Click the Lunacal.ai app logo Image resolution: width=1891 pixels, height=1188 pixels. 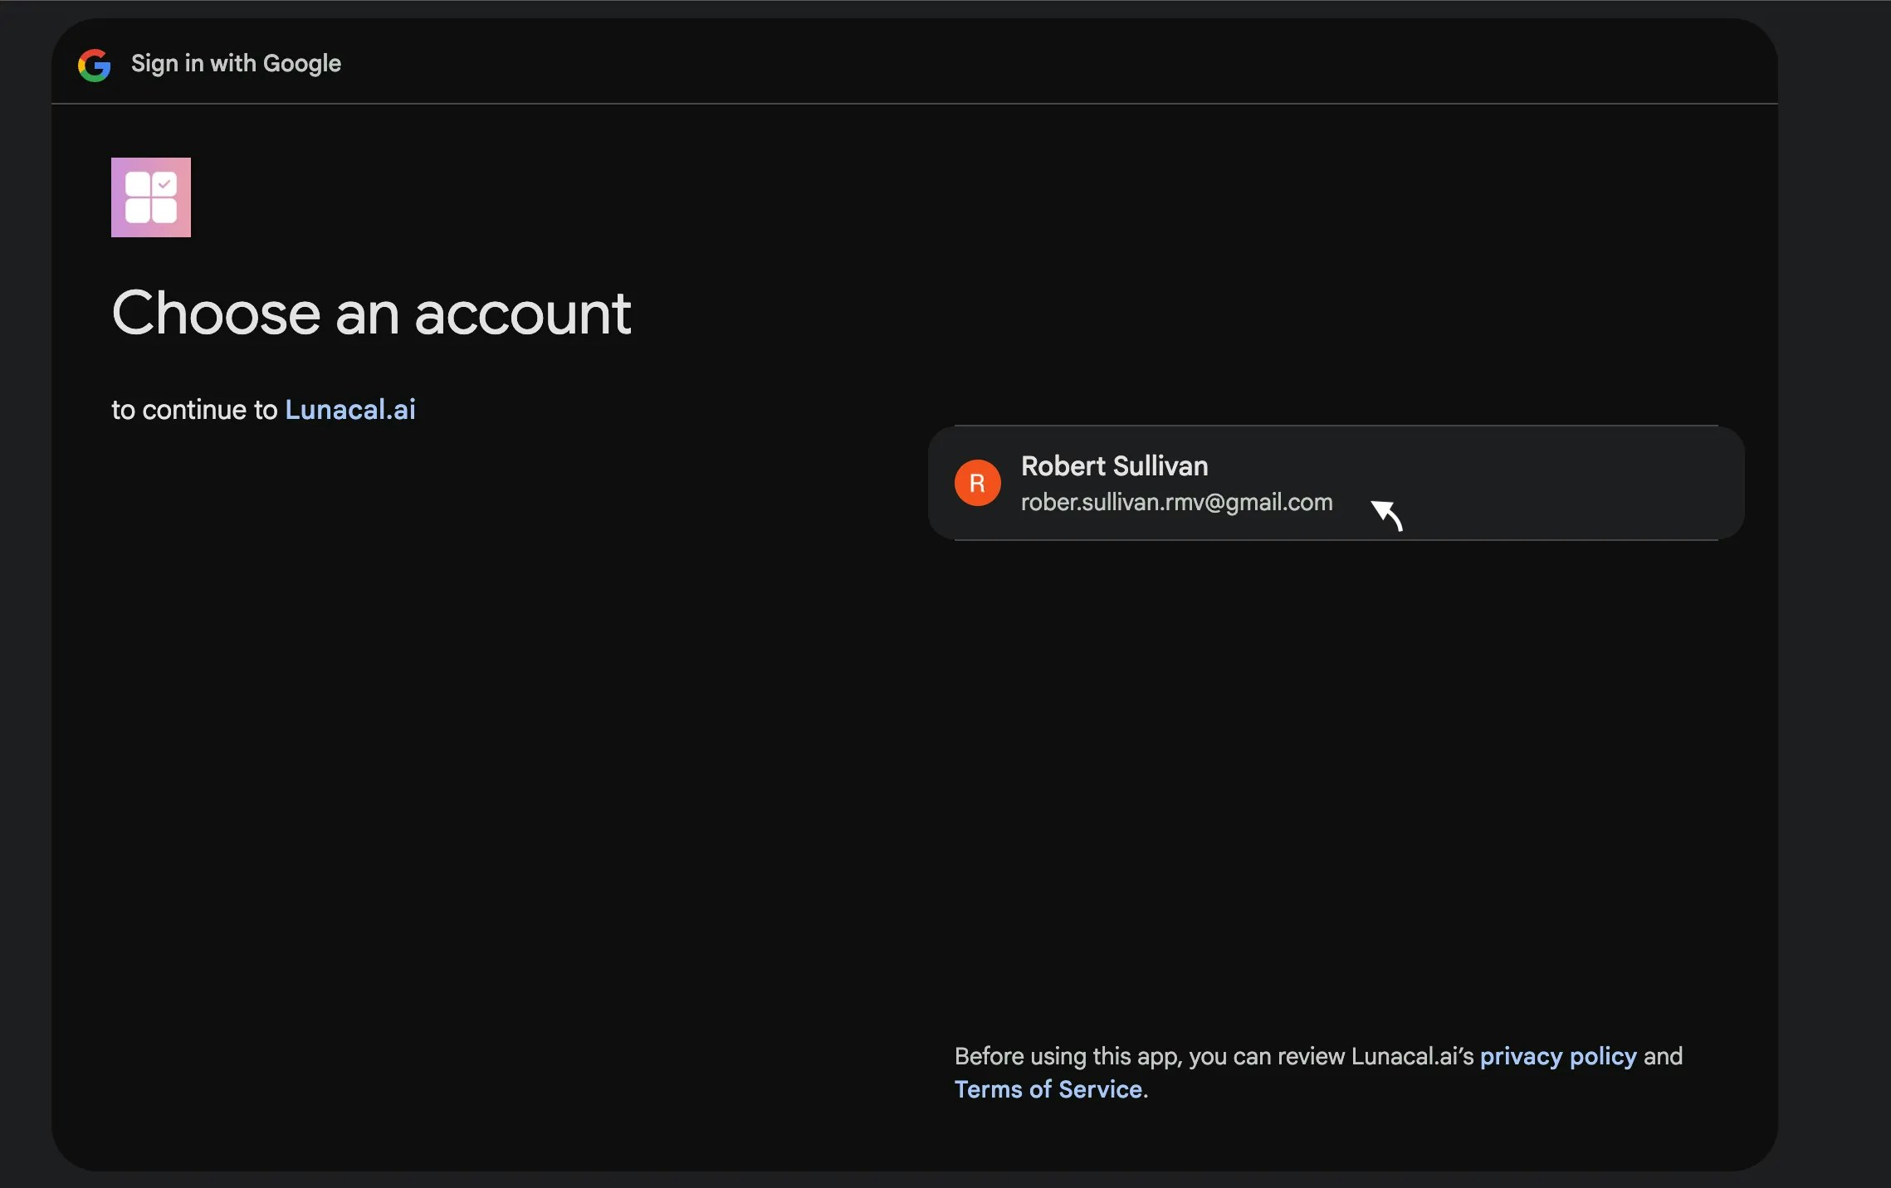click(x=151, y=197)
